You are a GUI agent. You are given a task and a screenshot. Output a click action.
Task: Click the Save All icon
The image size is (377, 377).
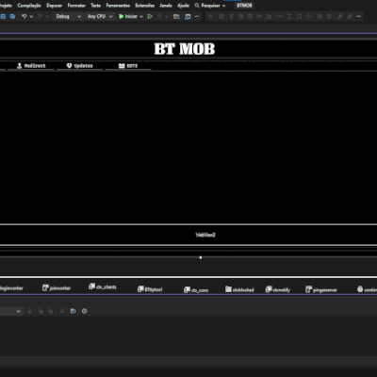pos(12,16)
